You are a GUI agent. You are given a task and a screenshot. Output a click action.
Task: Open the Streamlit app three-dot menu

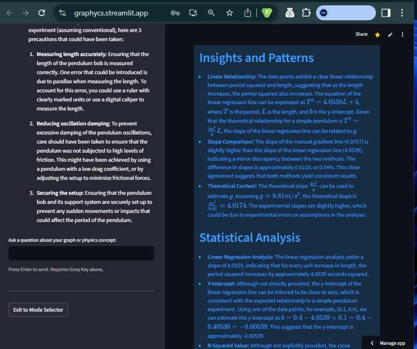403,35
